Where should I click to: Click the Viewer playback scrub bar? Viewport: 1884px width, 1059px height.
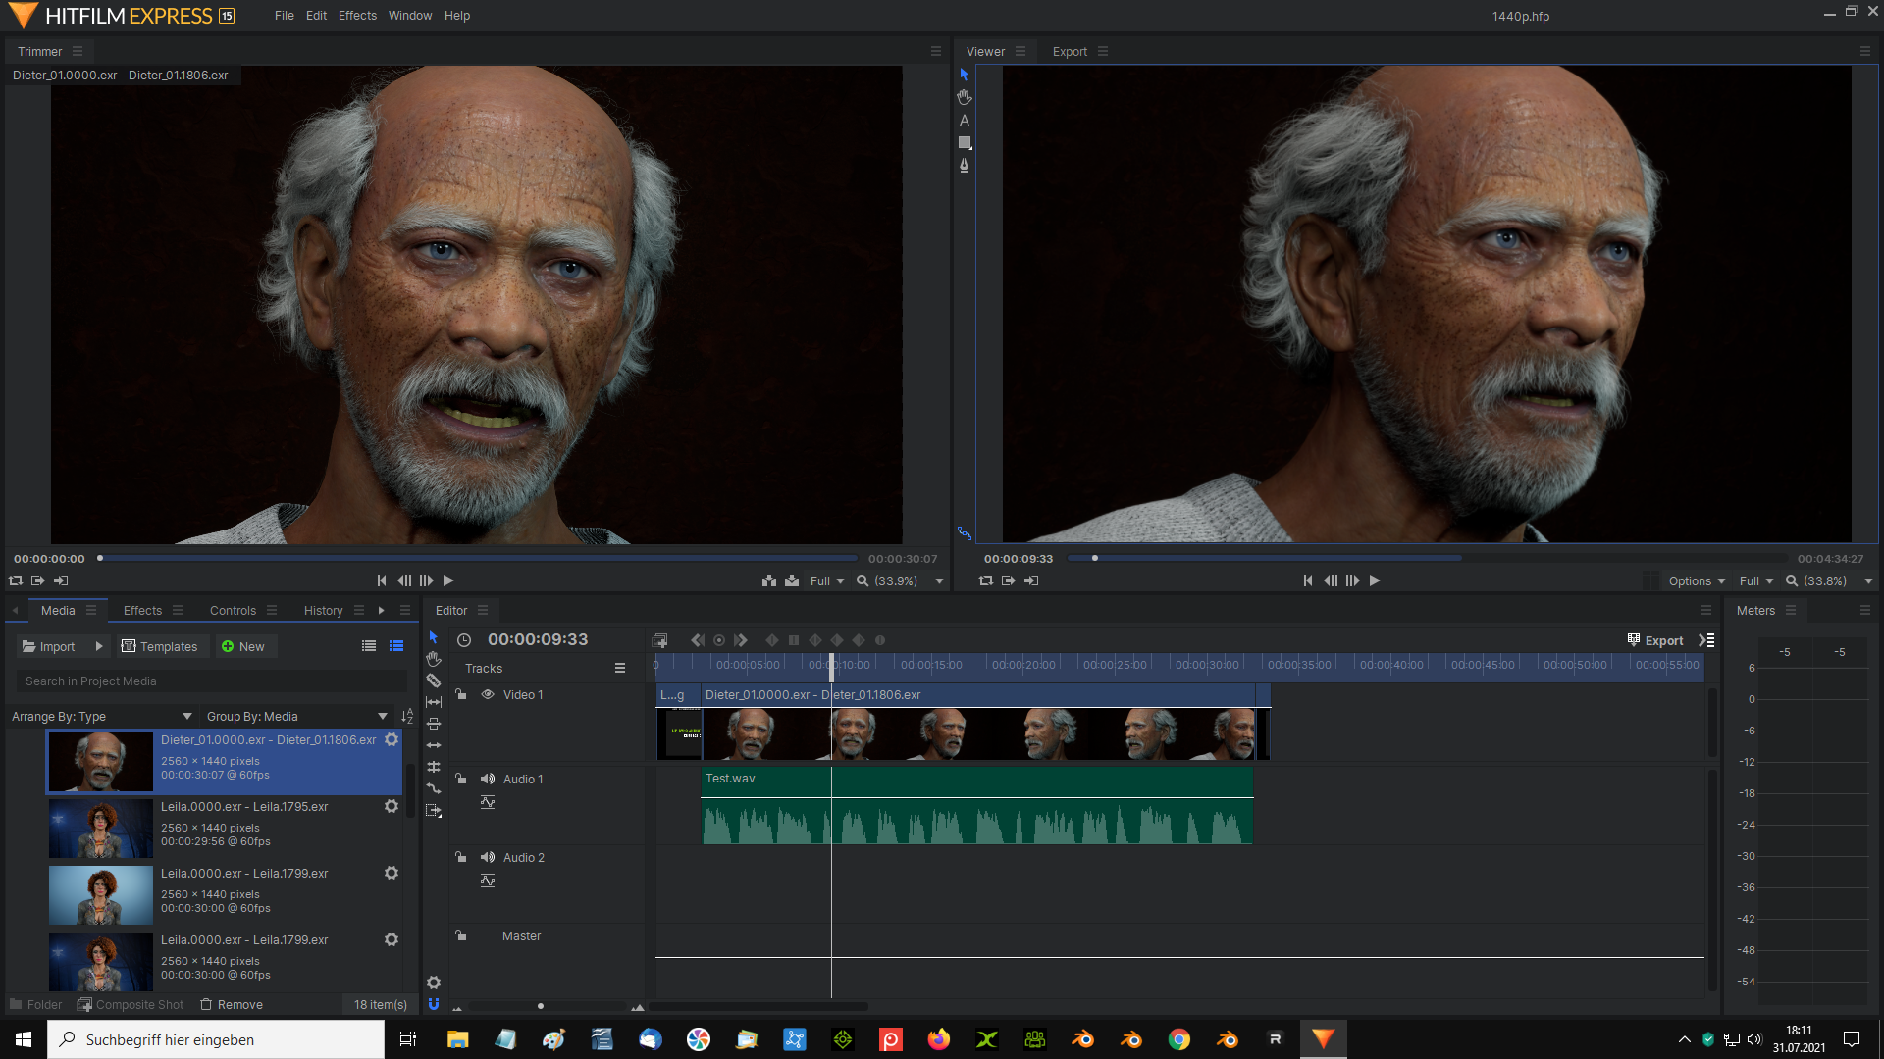[1426, 558]
